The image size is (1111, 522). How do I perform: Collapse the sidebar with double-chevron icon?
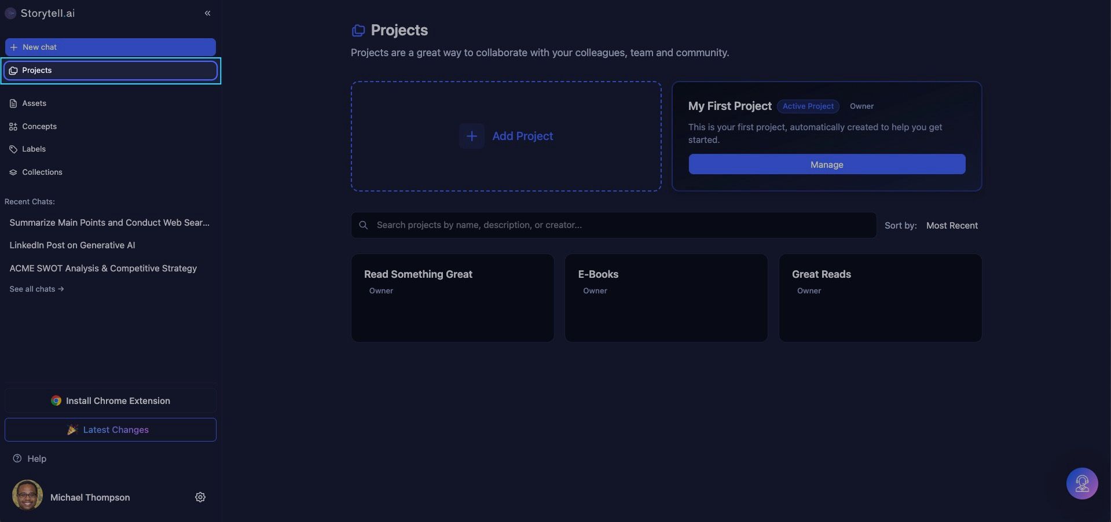pyautogui.click(x=207, y=13)
